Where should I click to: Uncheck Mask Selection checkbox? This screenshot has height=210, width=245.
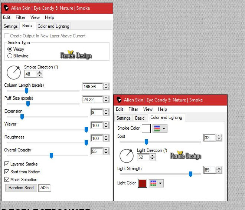coord(7,179)
